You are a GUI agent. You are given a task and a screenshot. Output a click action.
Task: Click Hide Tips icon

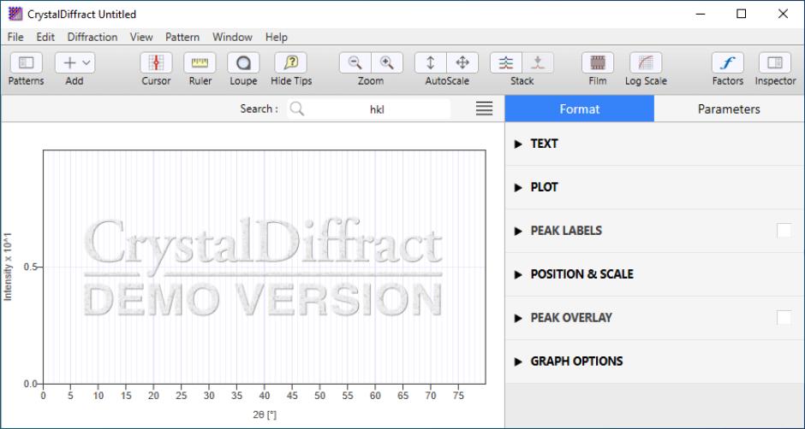click(x=290, y=63)
